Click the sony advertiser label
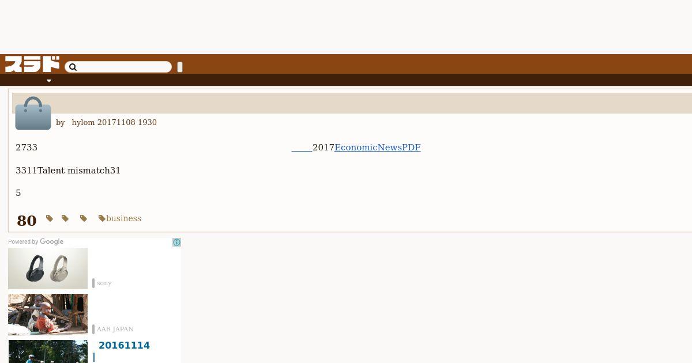Image resolution: width=692 pixels, height=363 pixels. 104,283
